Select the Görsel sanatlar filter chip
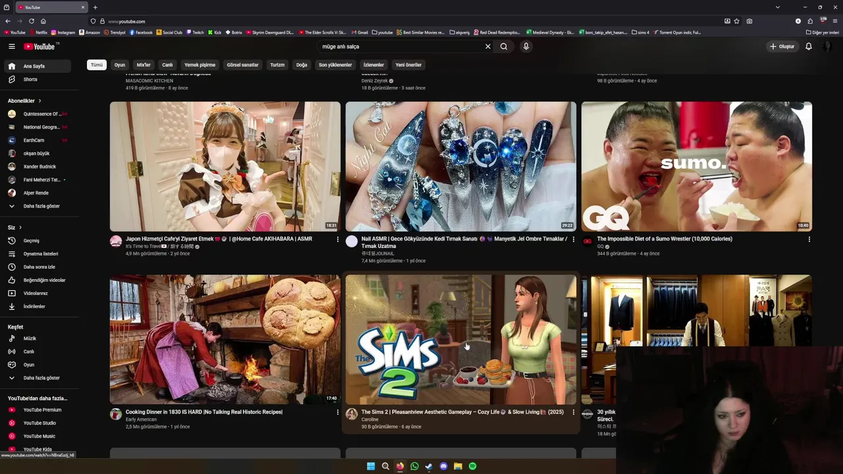Screen dimensions: 843x474 pyautogui.click(x=242, y=65)
